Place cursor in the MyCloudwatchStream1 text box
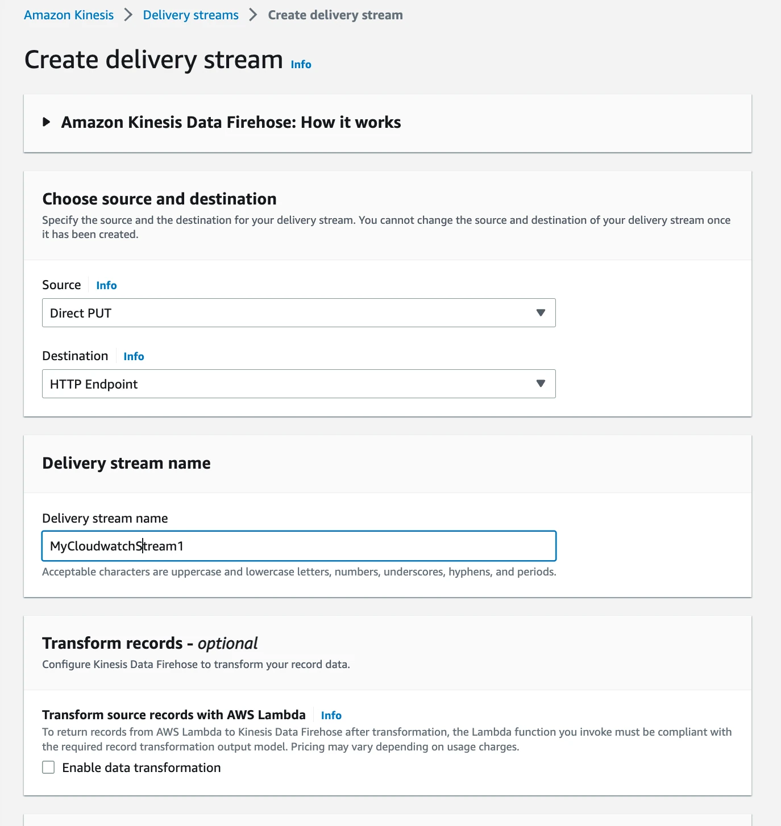Image resolution: width=781 pixels, height=826 pixels. point(298,546)
